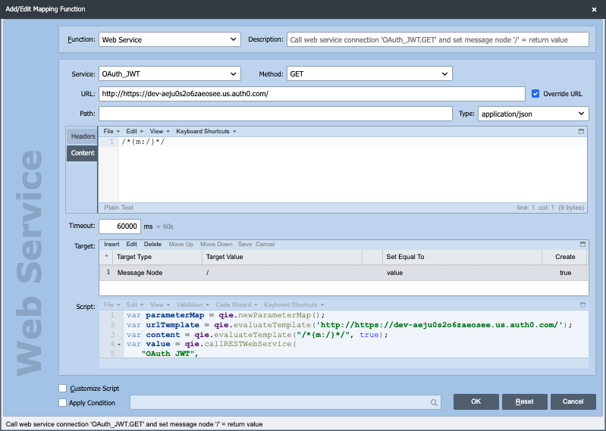Enable the Apply Condition checkbox
Viewport: 606px width, 431px height.
63,402
